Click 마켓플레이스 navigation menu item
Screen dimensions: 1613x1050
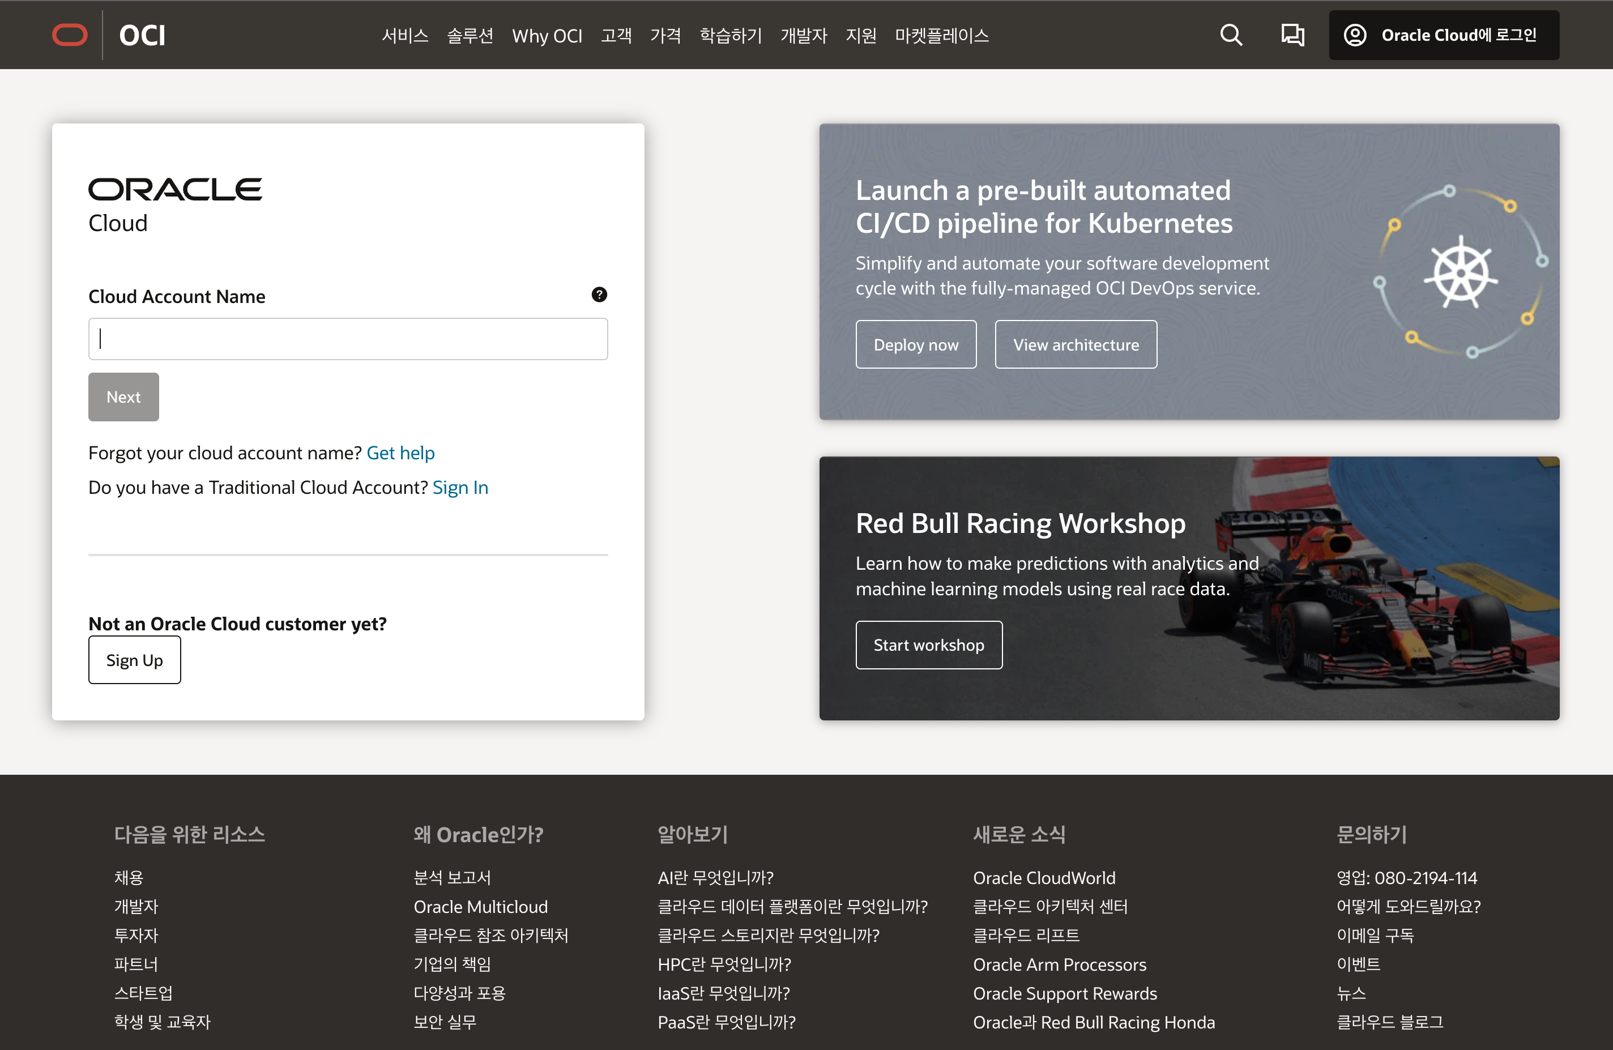(x=940, y=34)
